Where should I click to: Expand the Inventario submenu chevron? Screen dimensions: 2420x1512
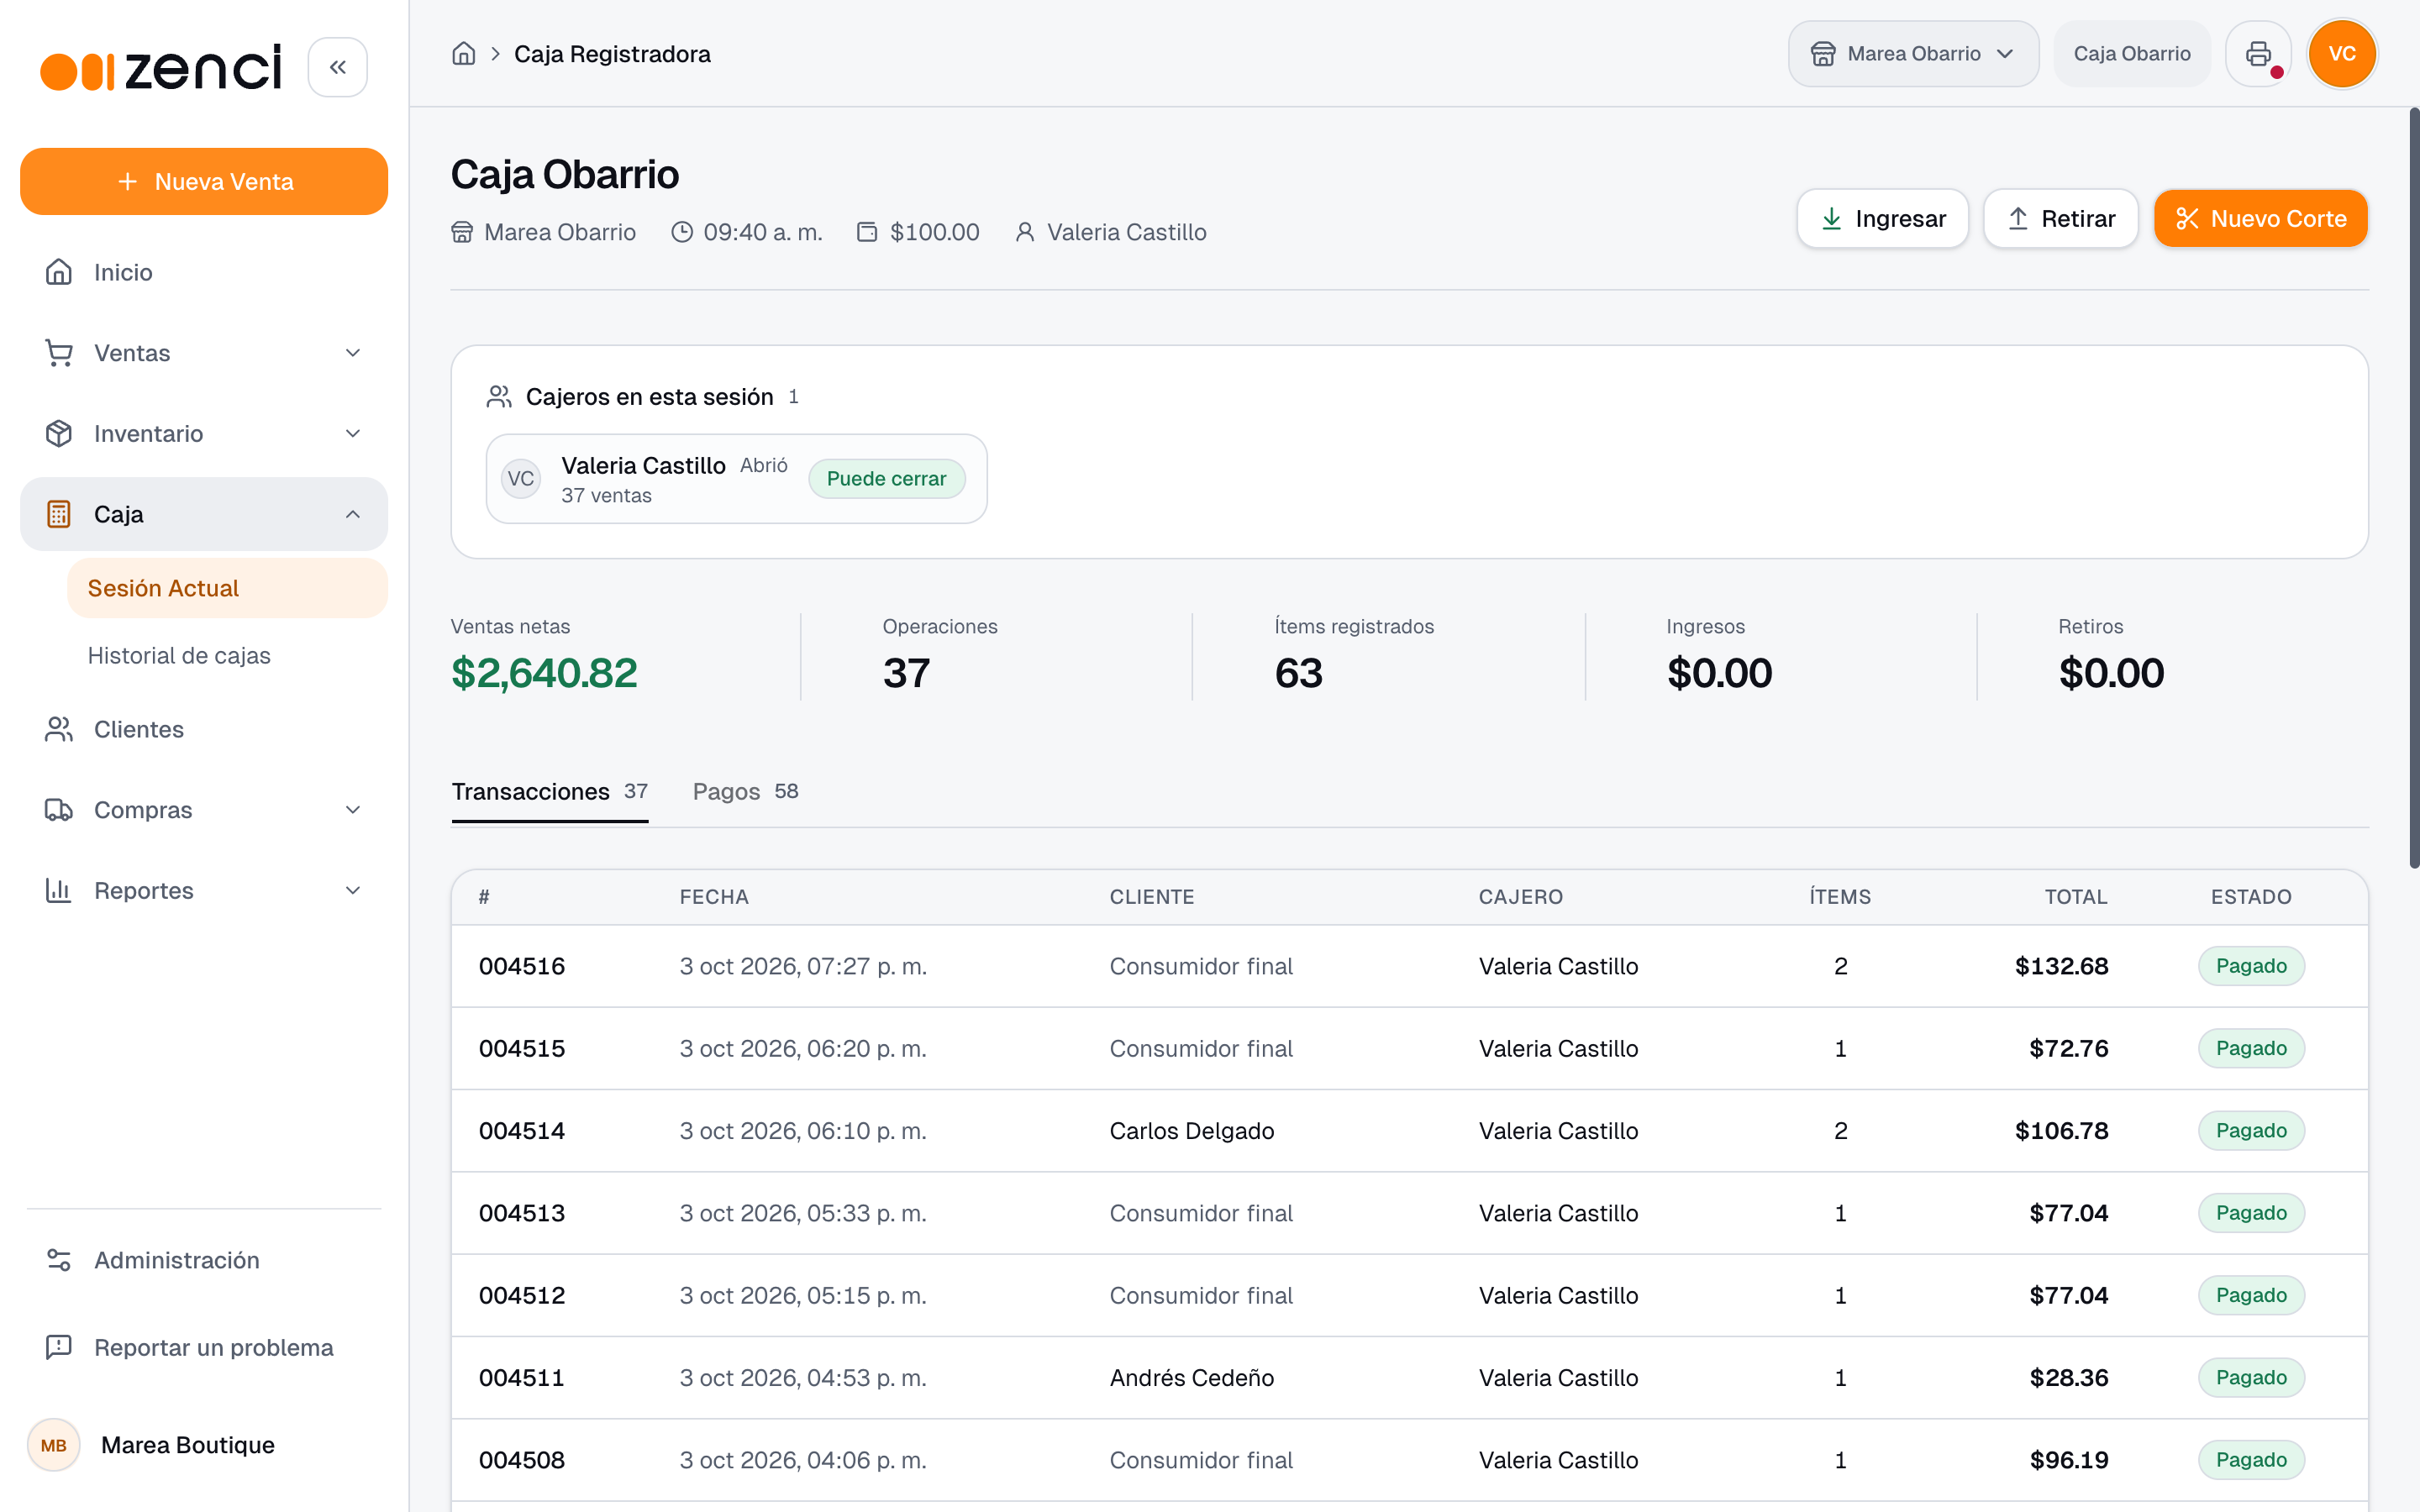point(353,433)
